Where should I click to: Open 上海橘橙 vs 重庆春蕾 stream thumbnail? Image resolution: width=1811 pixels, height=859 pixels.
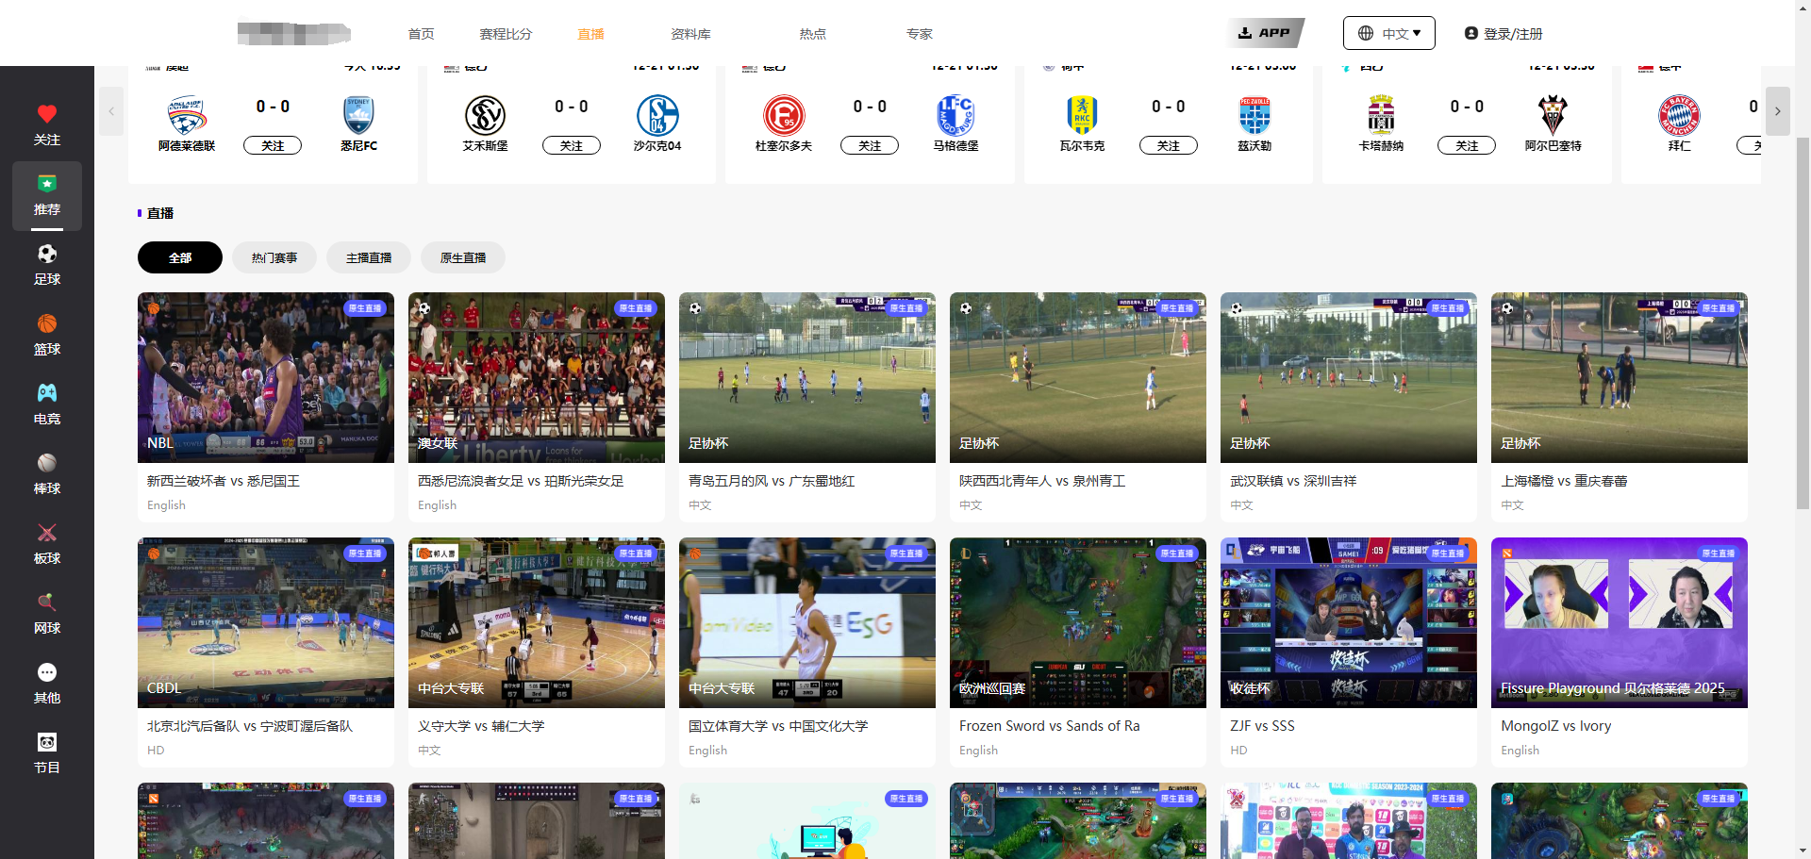pyautogui.click(x=1620, y=377)
